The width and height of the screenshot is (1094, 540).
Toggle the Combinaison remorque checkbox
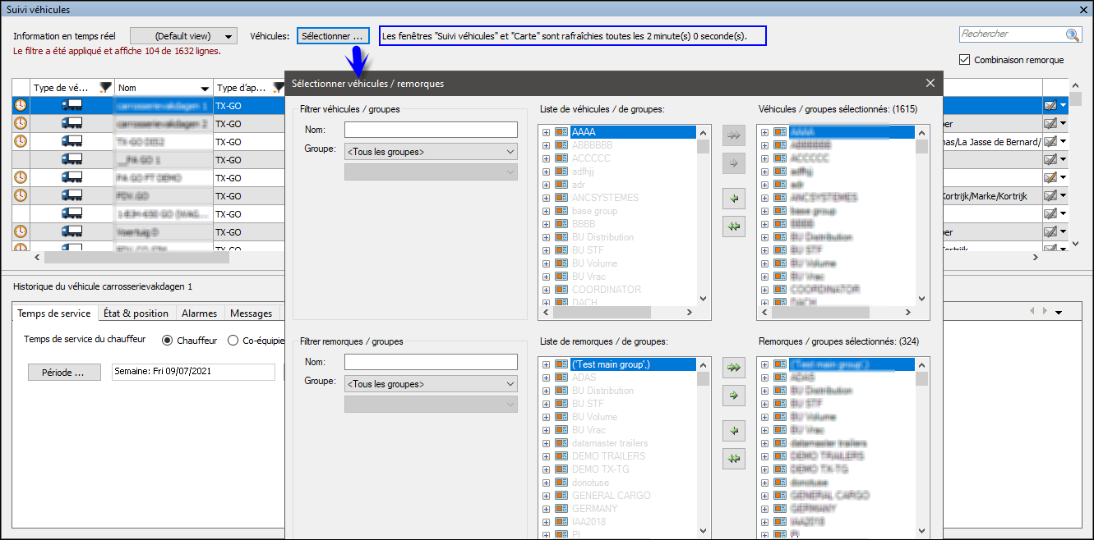click(x=965, y=60)
